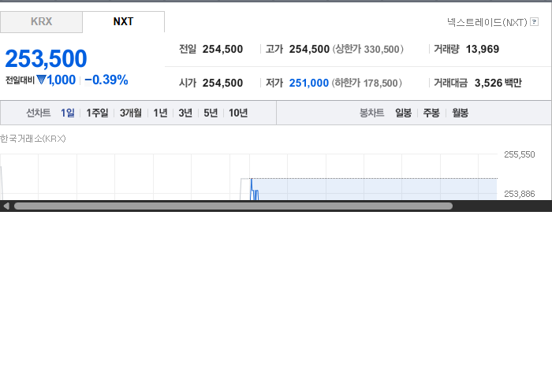Click the change rate −0.39%
Viewport: 552px width, 386px height.
click(106, 80)
